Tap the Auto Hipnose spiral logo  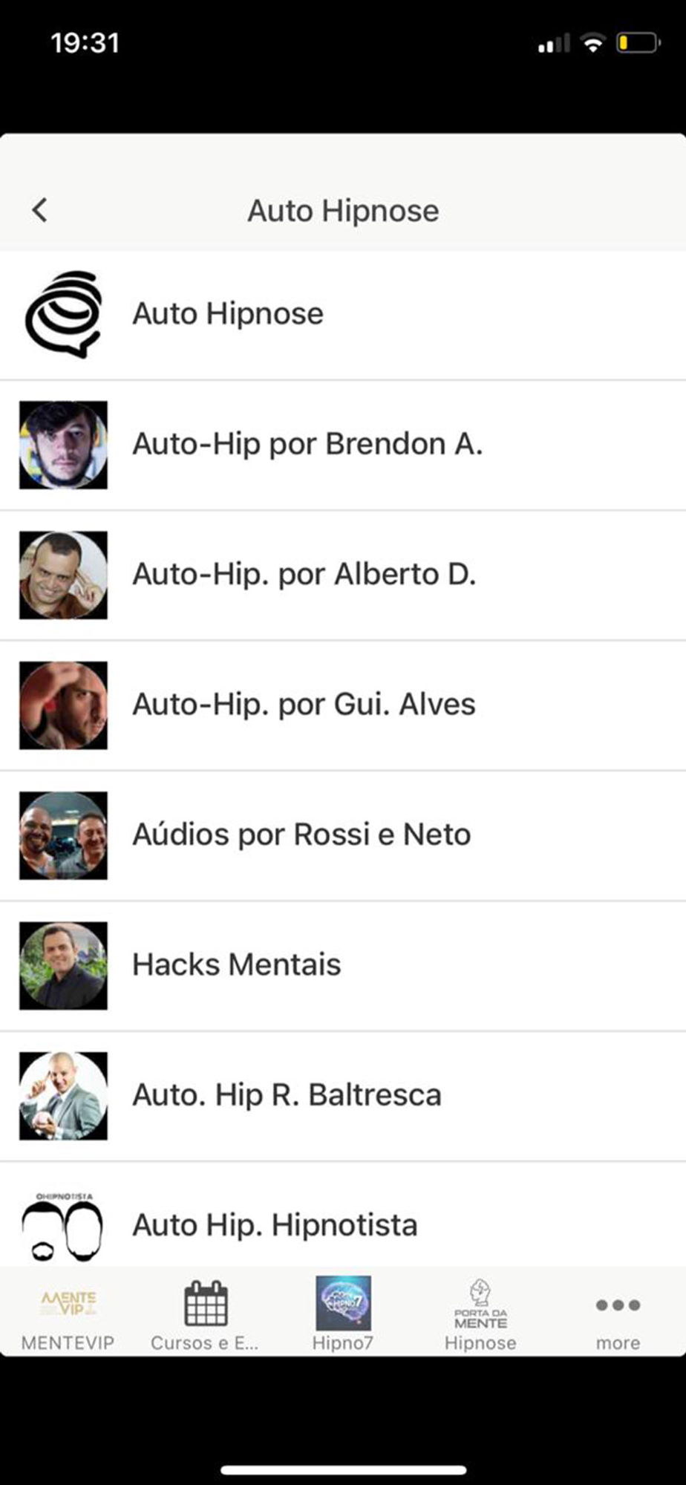[63, 315]
